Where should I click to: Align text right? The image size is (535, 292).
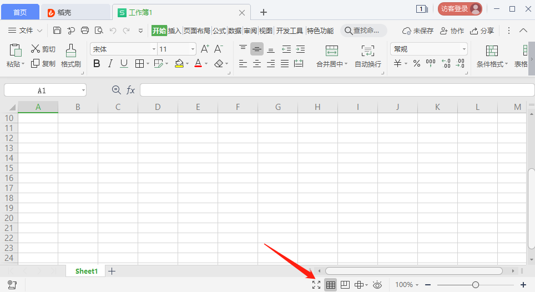click(x=271, y=63)
